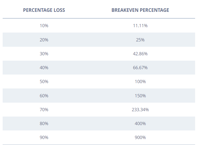Screen dimensions: 201x147
Task: Click the 20% loss cell
Action: click(x=44, y=40)
